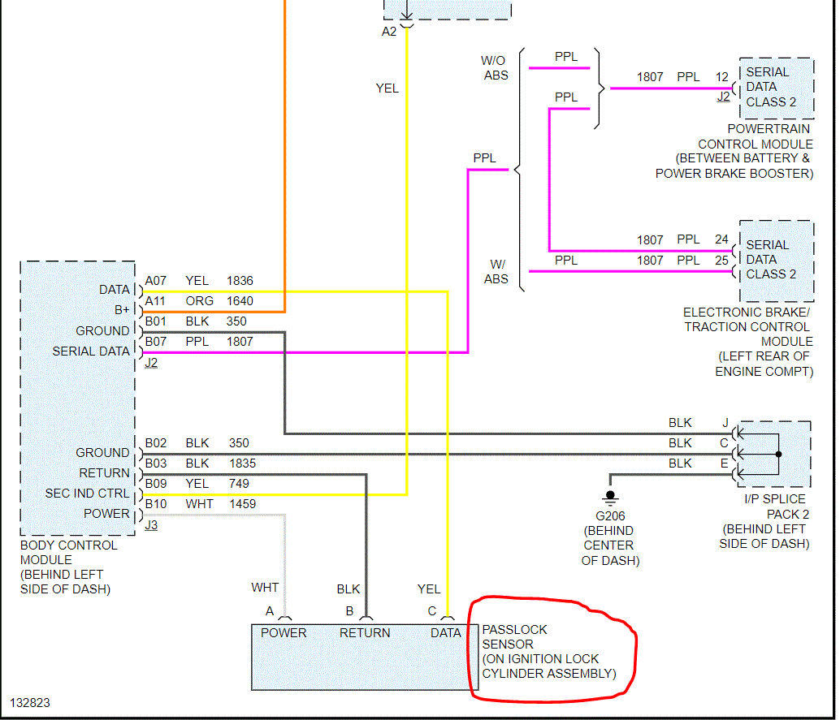Click the SEC IND CTRL pin label
The width and height of the screenshot is (840, 720).
[x=87, y=493]
